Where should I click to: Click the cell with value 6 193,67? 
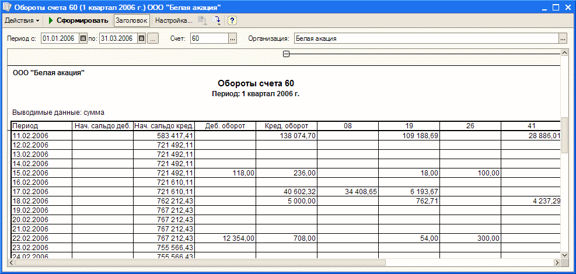(409, 191)
